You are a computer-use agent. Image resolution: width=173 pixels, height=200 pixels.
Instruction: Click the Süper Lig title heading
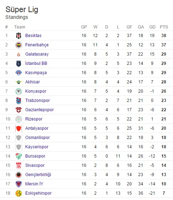[x=22, y=10]
